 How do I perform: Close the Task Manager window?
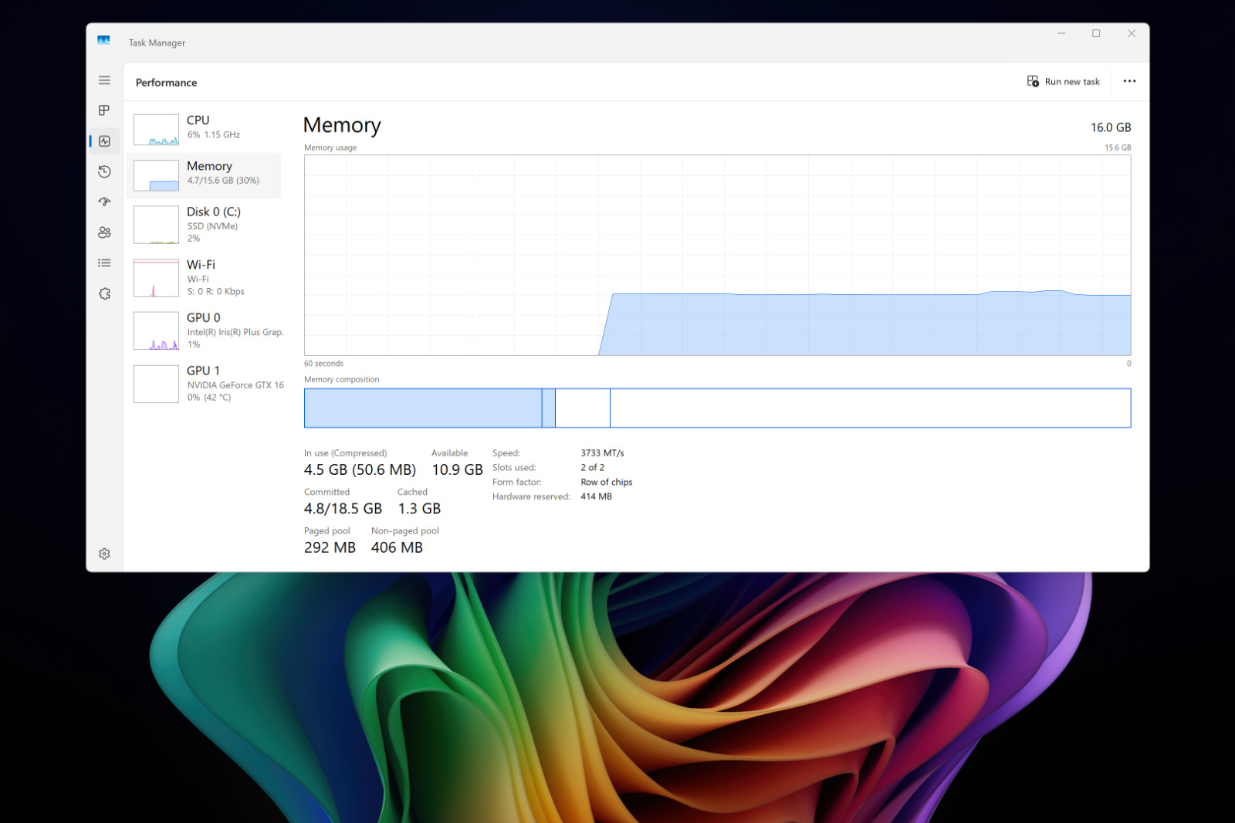1131,34
